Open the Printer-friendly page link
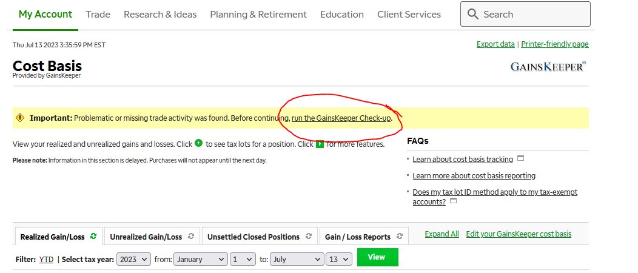The width and height of the screenshot is (638, 273). tap(555, 44)
